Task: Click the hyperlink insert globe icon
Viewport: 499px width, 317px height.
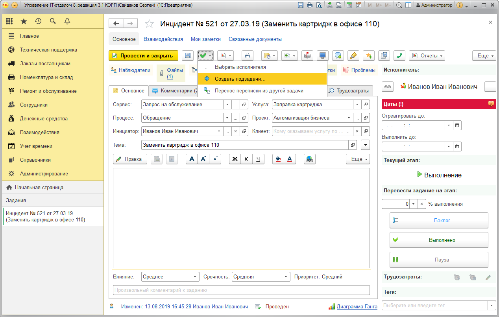Action: (x=310, y=159)
